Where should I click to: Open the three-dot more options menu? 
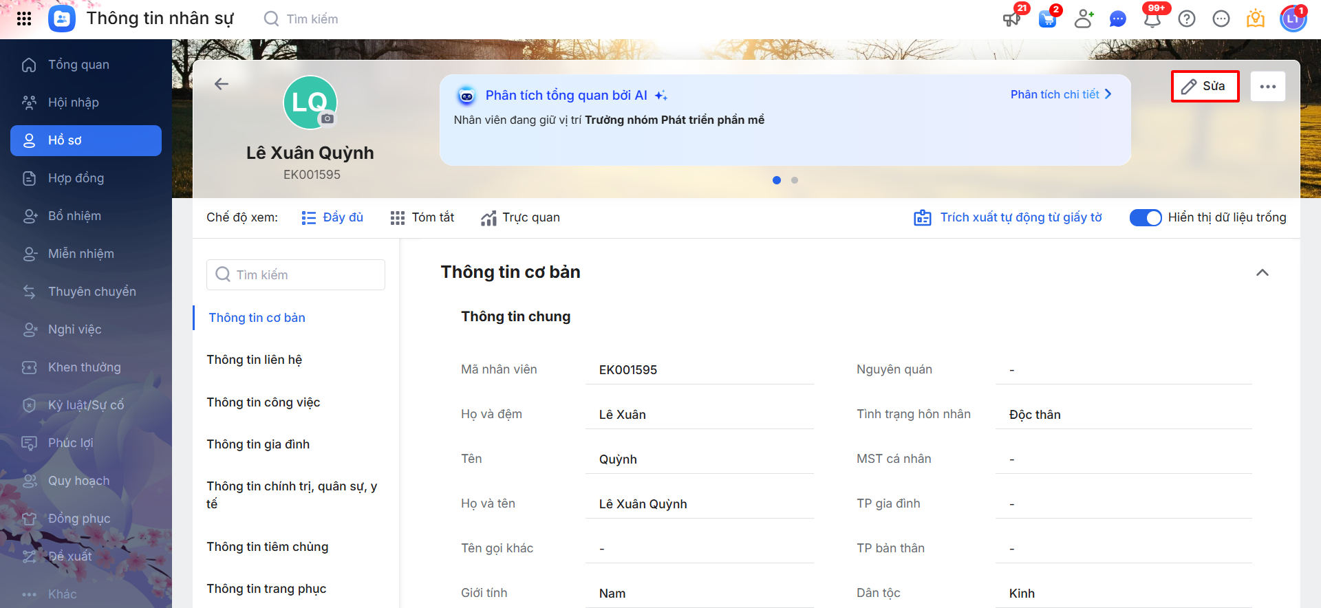pyautogui.click(x=1268, y=87)
